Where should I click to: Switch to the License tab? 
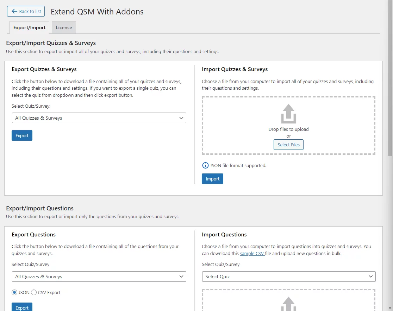tap(64, 27)
